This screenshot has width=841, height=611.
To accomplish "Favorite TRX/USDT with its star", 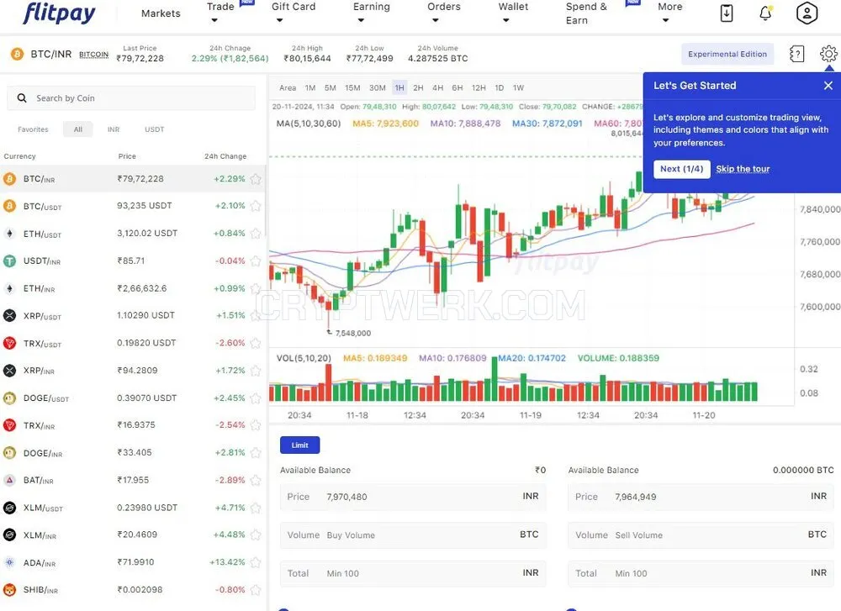I will (256, 343).
